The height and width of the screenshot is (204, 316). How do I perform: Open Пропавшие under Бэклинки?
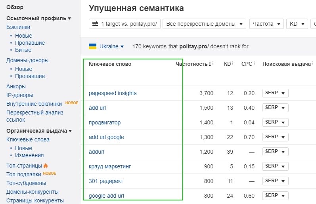[30, 43]
